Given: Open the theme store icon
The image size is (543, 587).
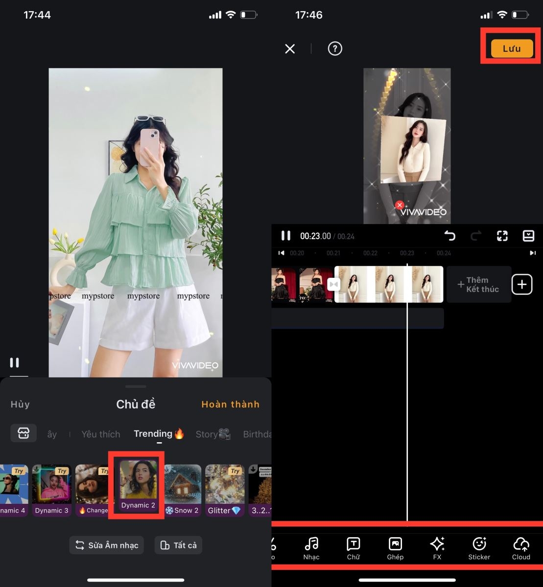Looking at the screenshot, I should tap(24, 433).
